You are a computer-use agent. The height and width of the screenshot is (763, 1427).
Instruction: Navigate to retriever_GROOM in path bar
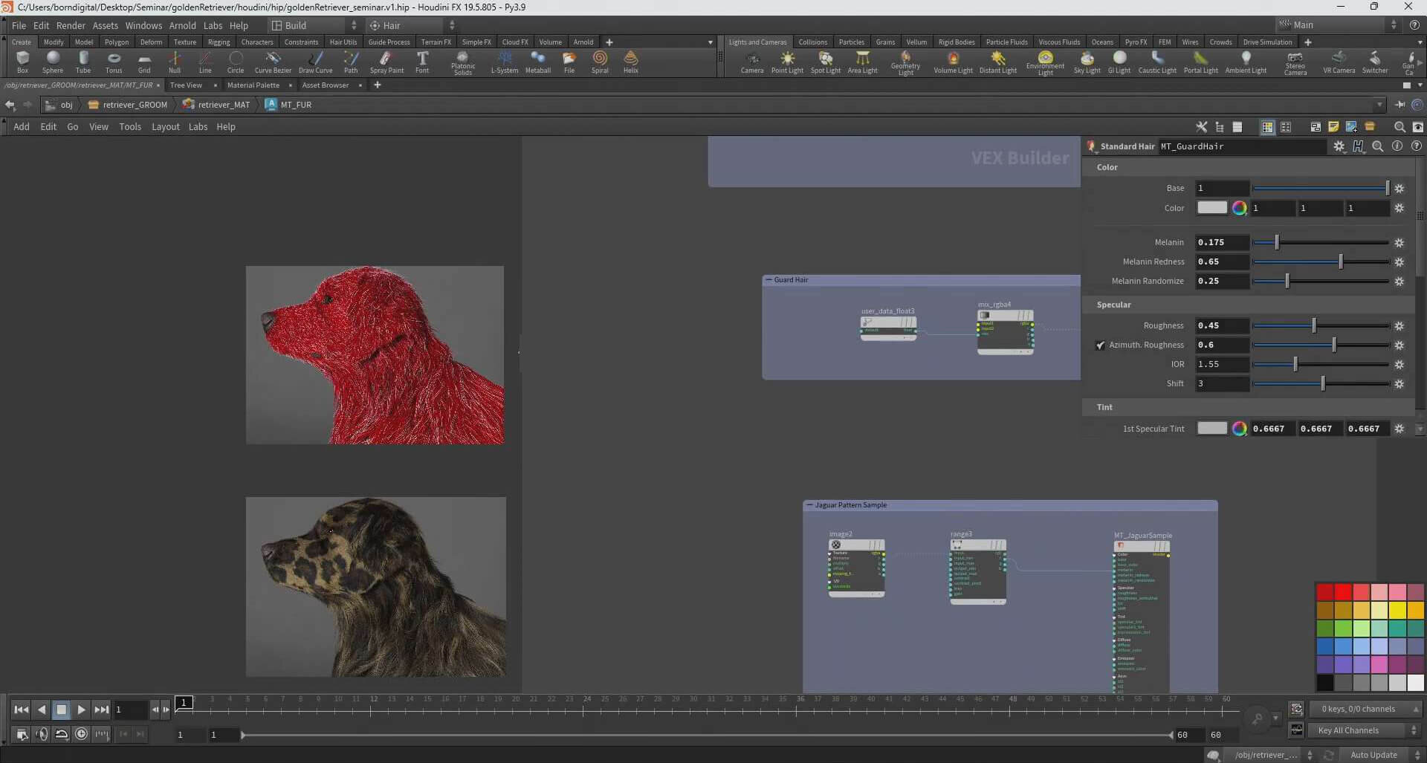135,105
